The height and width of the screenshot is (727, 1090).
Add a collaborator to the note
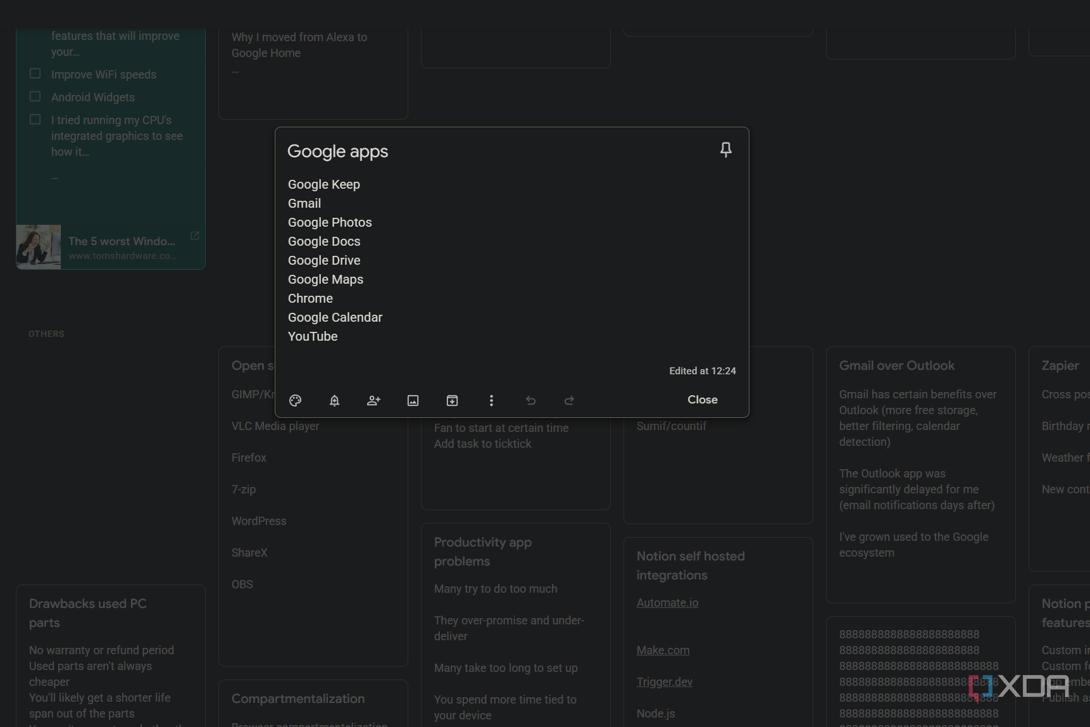tap(373, 400)
